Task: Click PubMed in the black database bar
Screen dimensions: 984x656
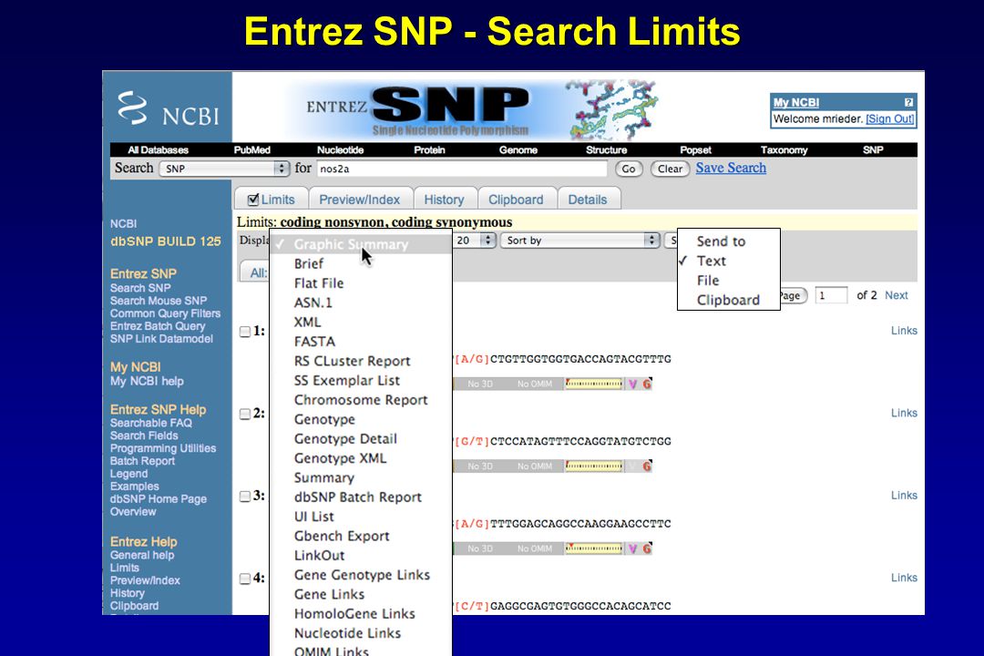Action: coord(251,150)
